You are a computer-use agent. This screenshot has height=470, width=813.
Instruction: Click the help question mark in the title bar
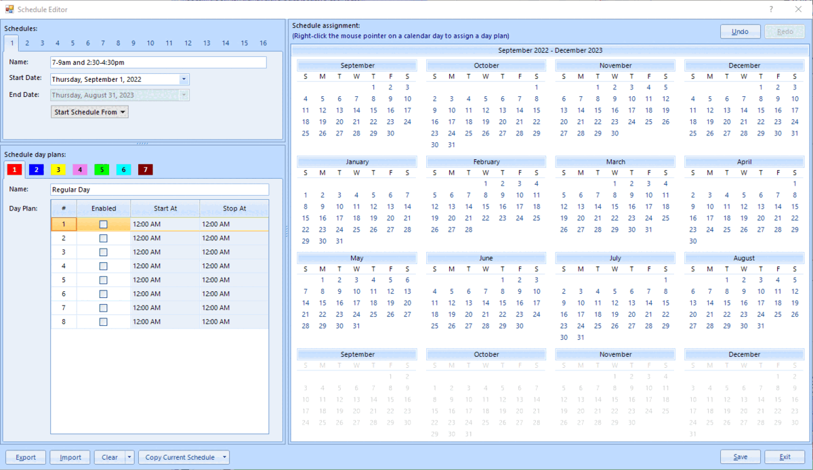771,9
